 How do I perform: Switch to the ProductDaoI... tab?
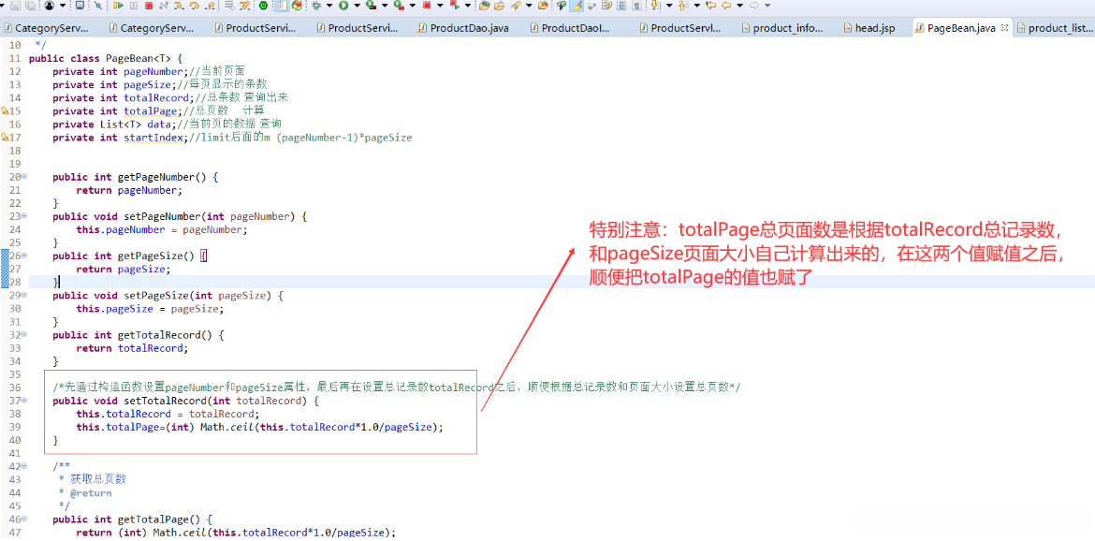[x=569, y=29]
